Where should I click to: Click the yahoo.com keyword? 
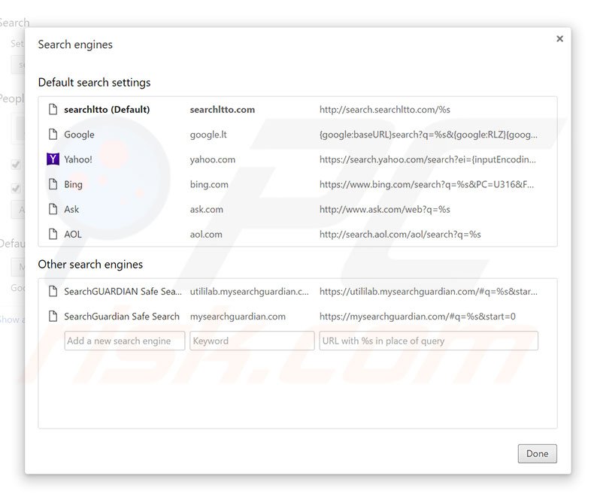click(213, 159)
